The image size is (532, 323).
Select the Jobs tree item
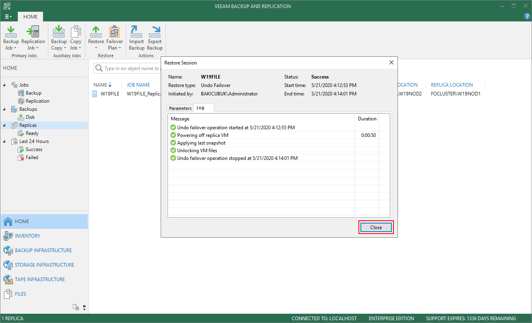(x=20, y=85)
